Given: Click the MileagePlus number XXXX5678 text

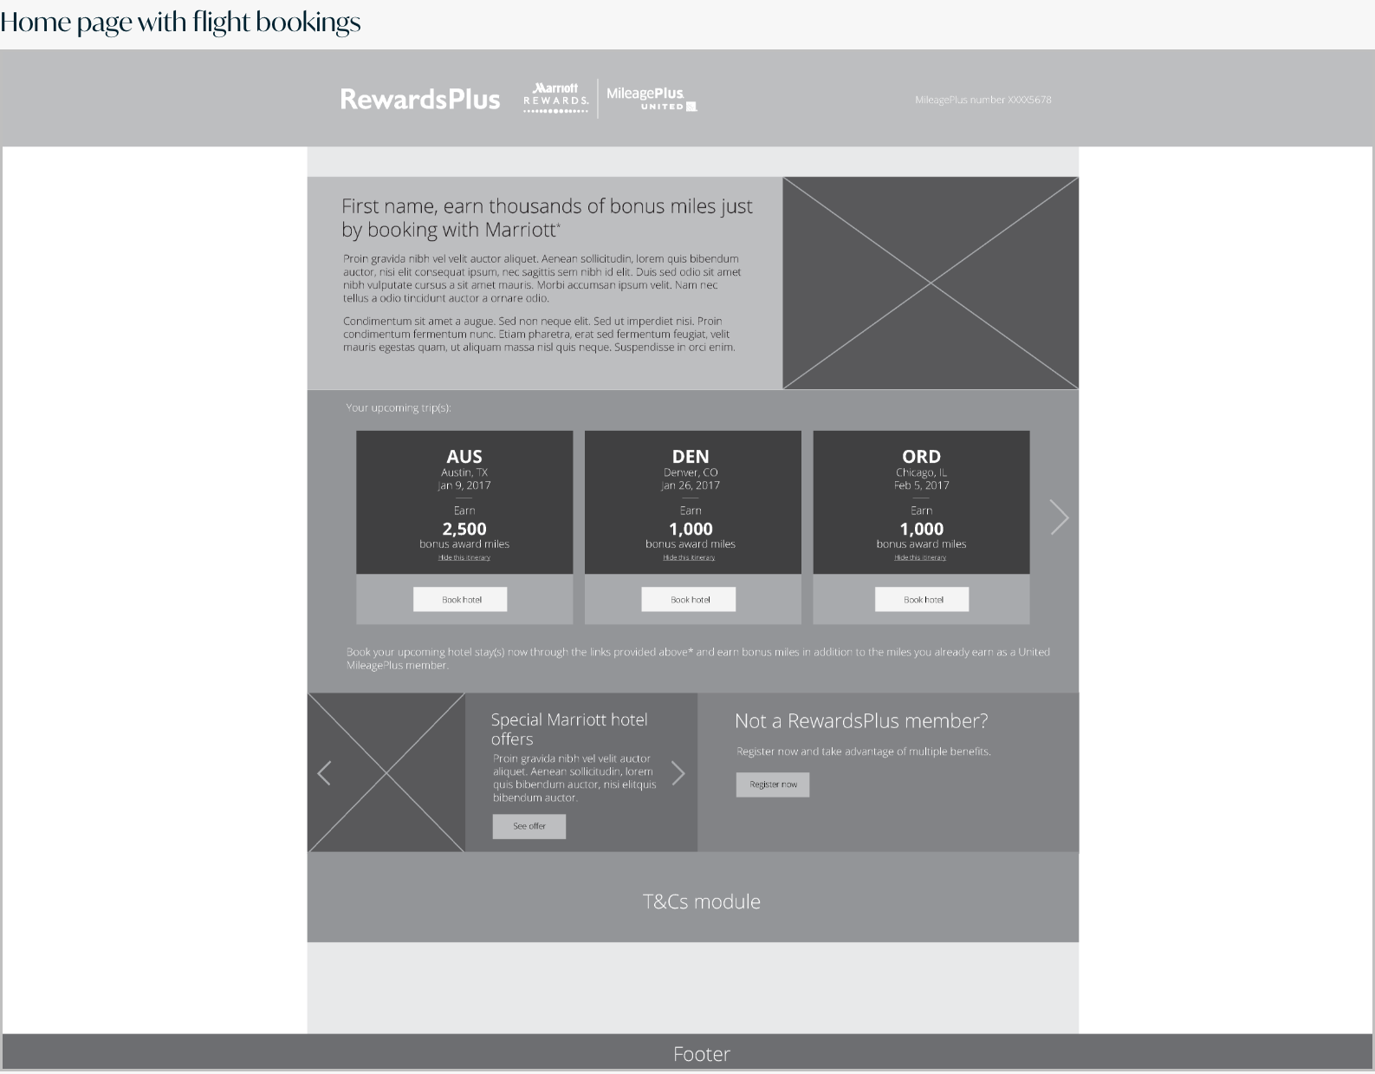Looking at the screenshot, I should click(983, 100).
